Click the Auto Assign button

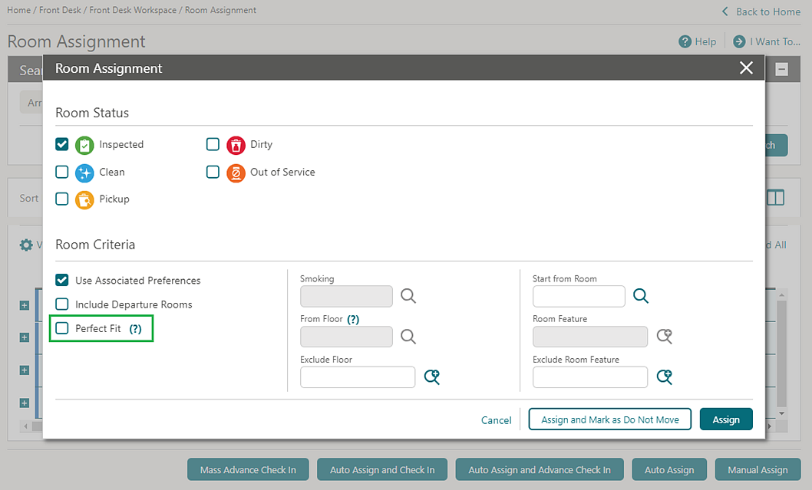[x=669, y=469]
